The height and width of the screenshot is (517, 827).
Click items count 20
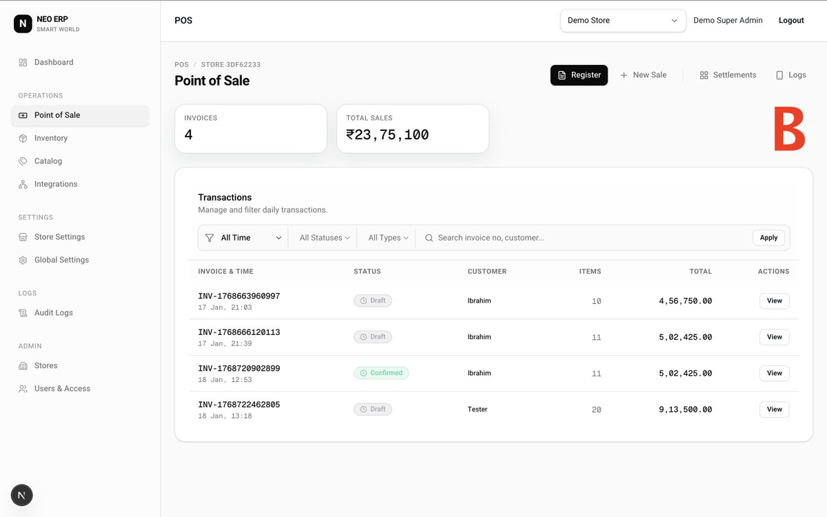point(596,410)
